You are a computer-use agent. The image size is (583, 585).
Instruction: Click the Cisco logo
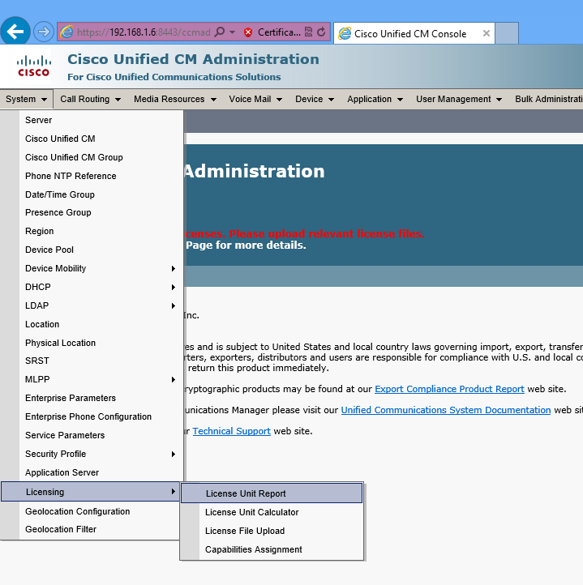click(33, 66)
